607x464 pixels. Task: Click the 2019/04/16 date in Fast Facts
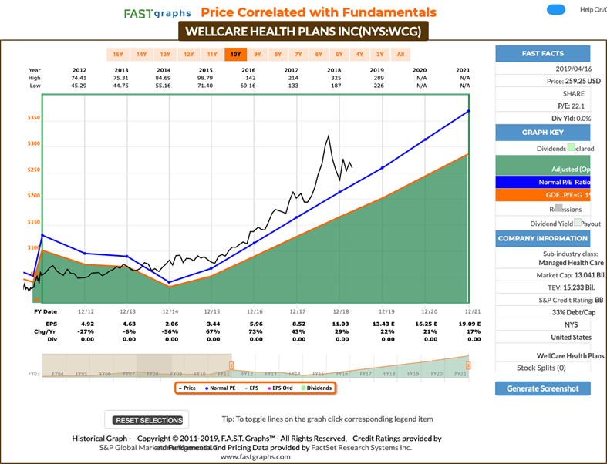574,69
